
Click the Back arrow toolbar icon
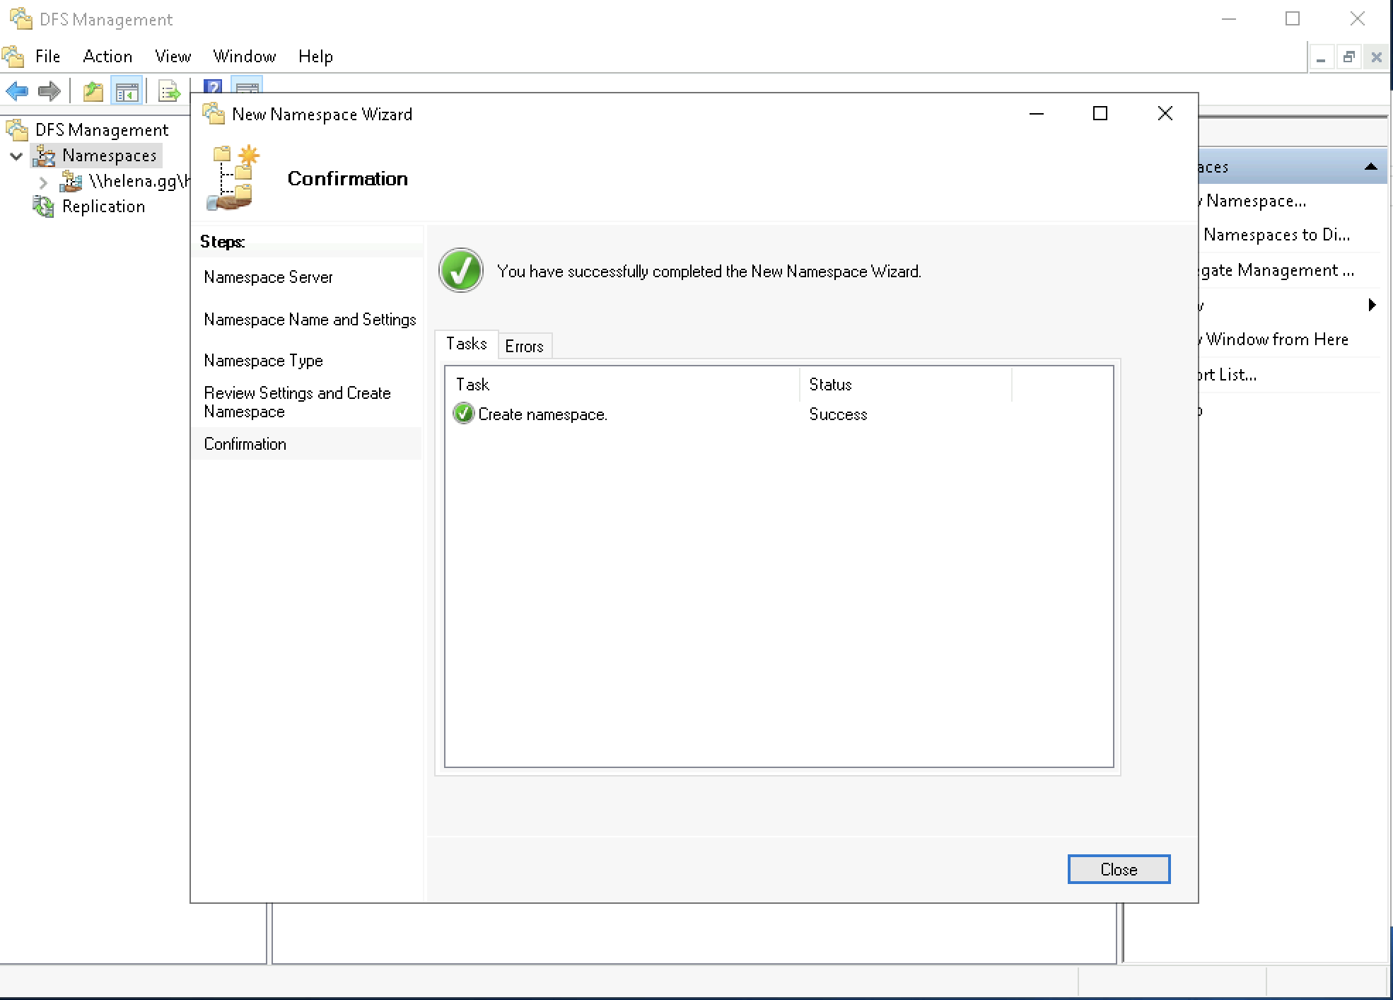[17, 91]
